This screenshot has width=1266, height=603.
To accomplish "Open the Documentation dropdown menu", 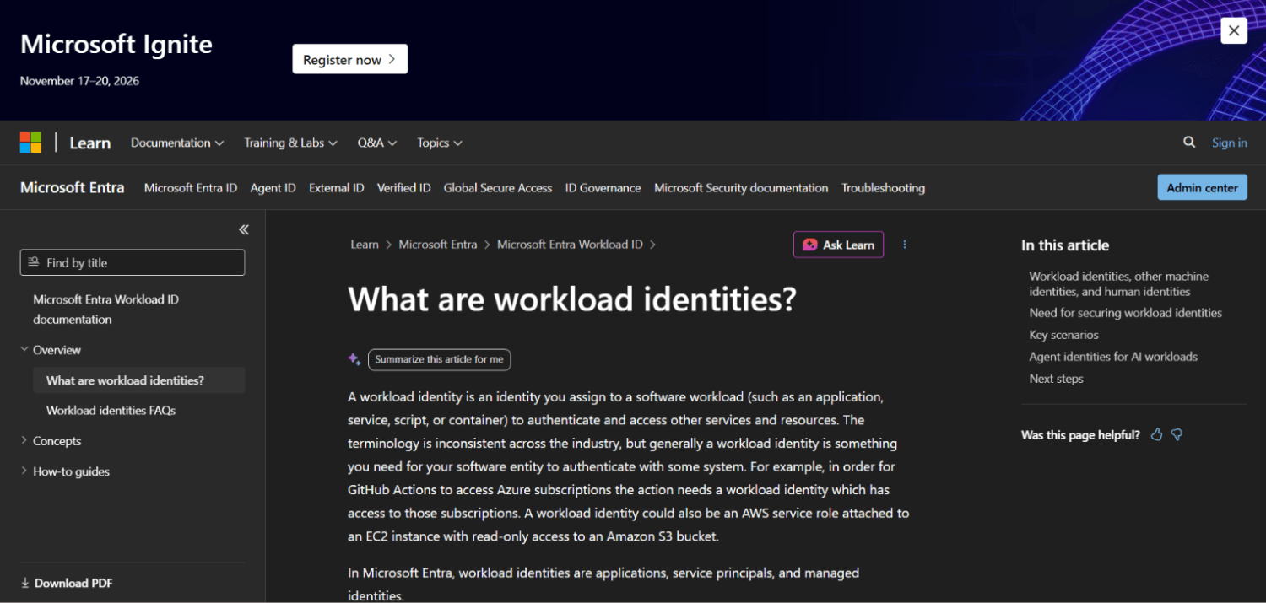I will tap(177, 143).
